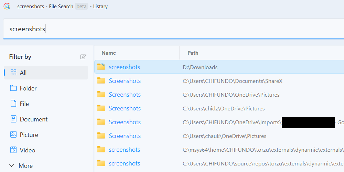Click the Listary app icon in title bar
The image size is (344, 172).
7,6
